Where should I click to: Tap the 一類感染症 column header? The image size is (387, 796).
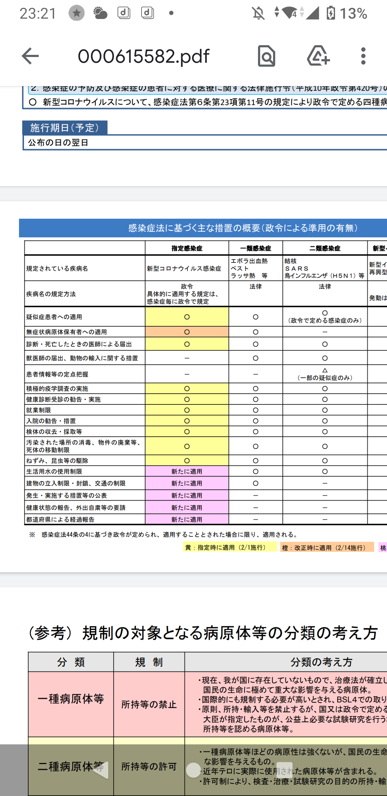pos(255,248)
